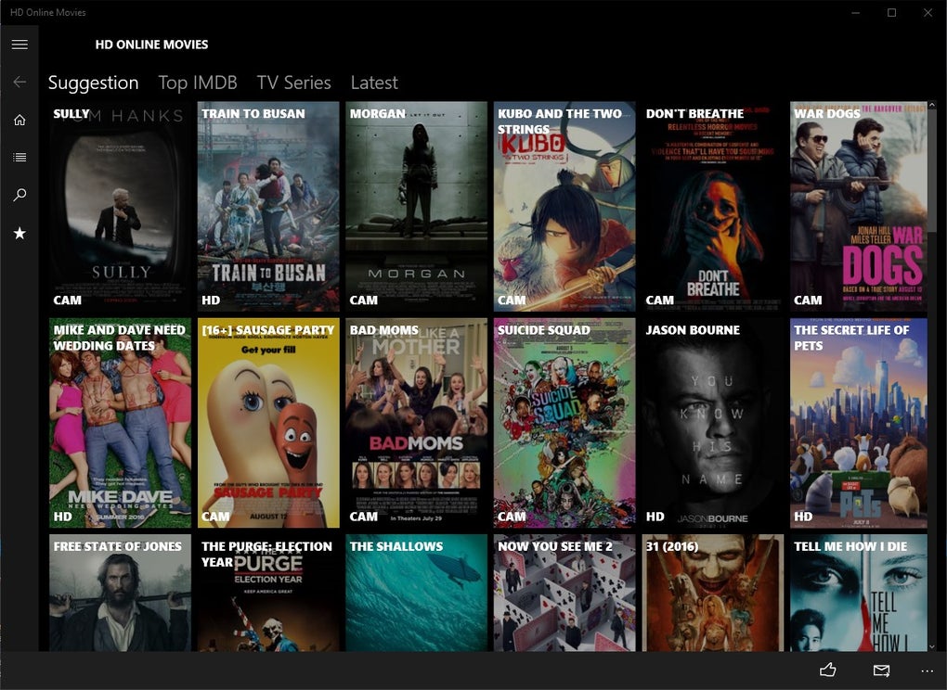Open the hamburger navigation menu
Screen dimensions: 947x690
click(x=19, y=44)
